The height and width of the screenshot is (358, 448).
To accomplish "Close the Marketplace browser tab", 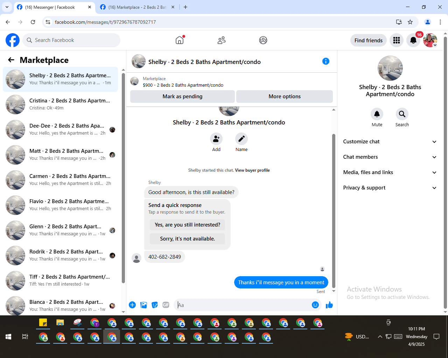I will [x=173, y=7].
